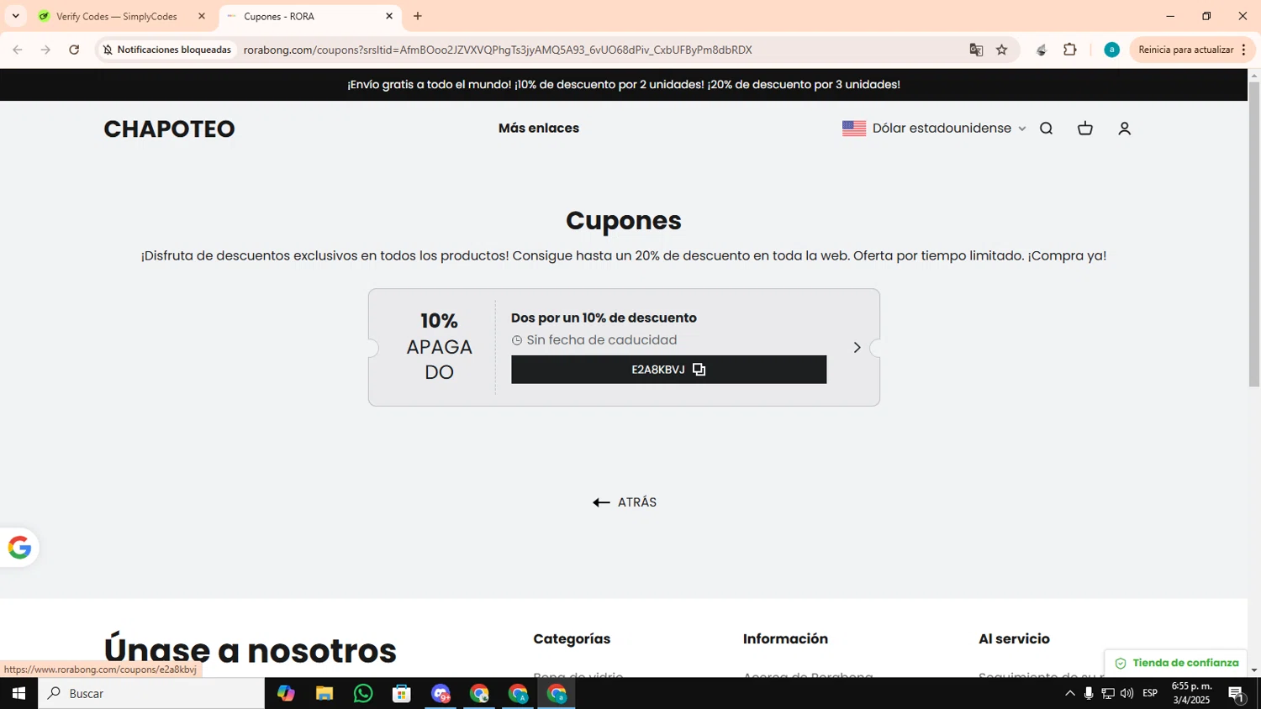Click the microphone tray icon
The height and width of the screenshot is (709, 1261).
click(1089, 693)
